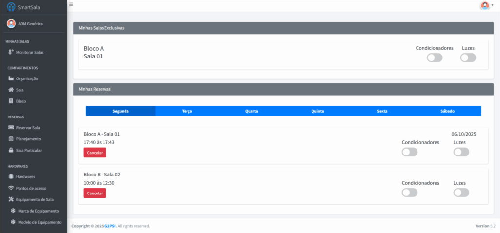Switch on Luzes for the 17:40 reservation
500x233 pixels.
461,152
